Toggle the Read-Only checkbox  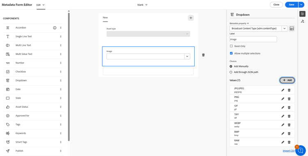[x=231, y=46]
